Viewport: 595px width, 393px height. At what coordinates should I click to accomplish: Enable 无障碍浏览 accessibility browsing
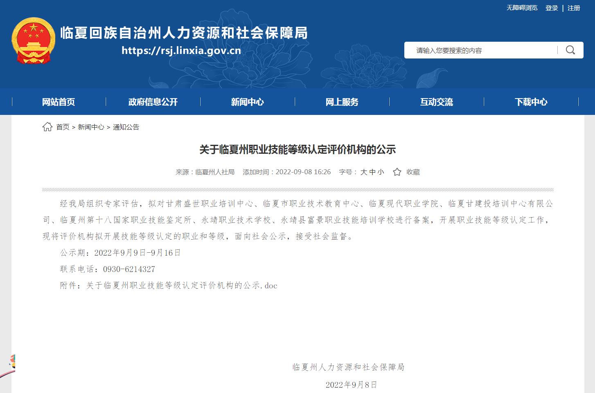[x=522, y=8]
